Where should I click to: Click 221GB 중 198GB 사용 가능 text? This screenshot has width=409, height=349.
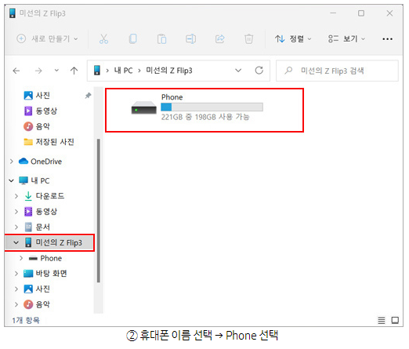click(205, 117)
